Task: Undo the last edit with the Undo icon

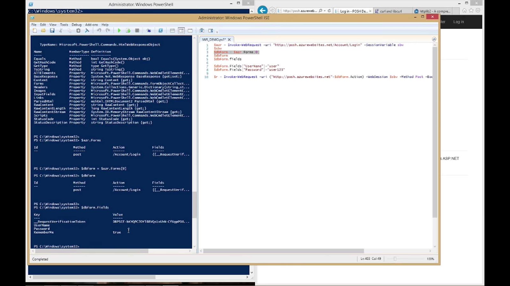Action: click(x=98, y=31)
